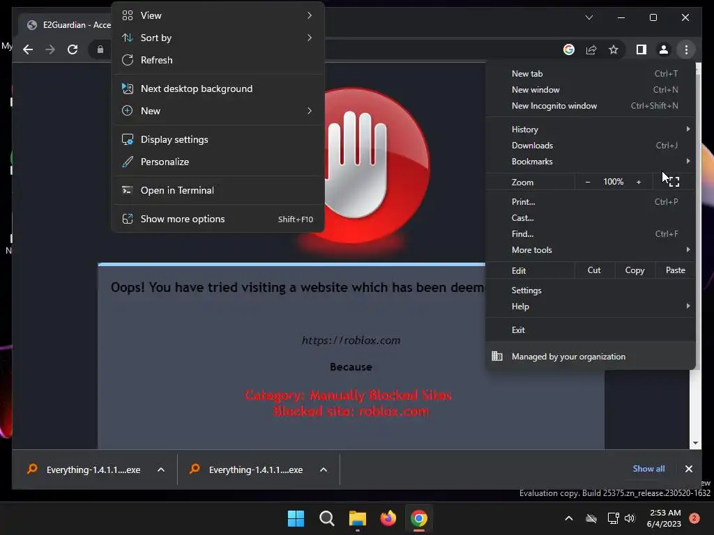Open Downloads from Chrome menu
The width and height of the screenshot is (714, 535).
pos(590,145)
